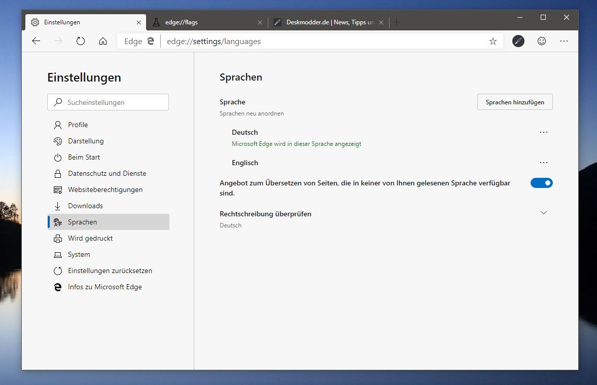Open Downloads settings section
Screen dimensions: 597x385
(109, 206)
